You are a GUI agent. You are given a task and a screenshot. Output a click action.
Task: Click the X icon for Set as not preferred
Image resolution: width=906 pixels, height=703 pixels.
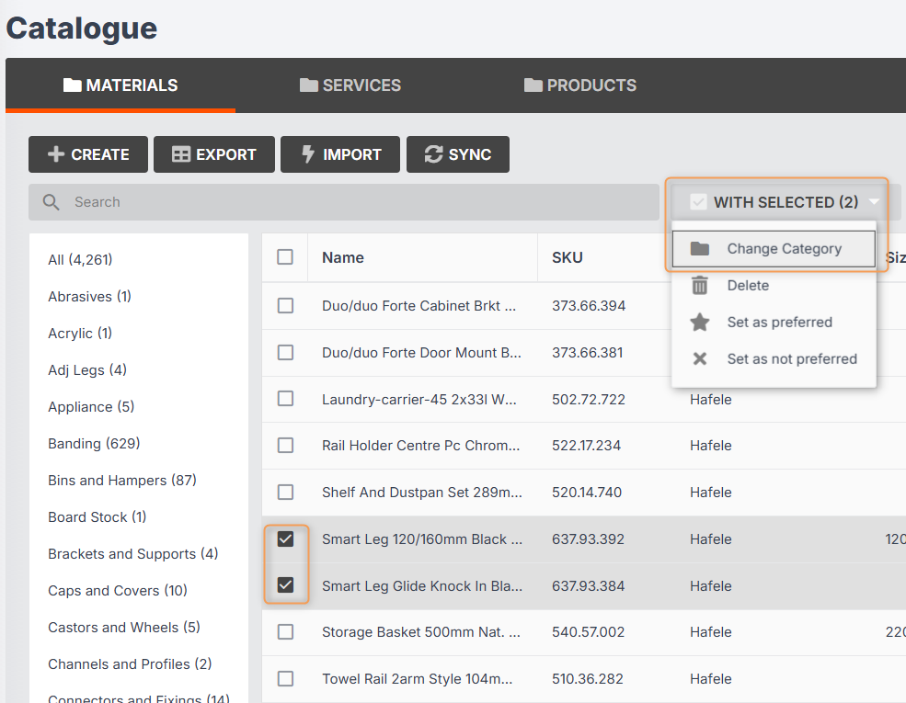[x=700, y=359]
